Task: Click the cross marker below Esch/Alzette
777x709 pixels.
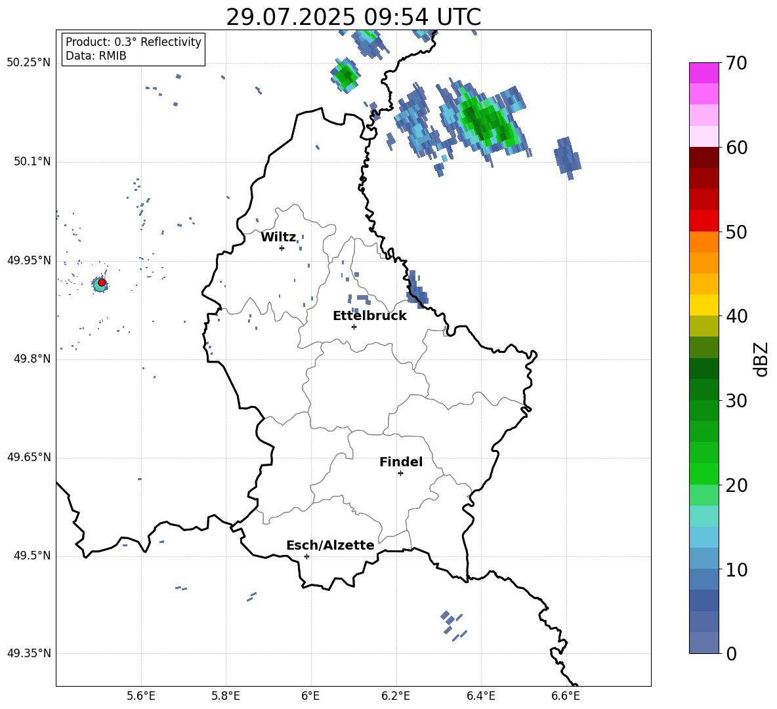Action: [306, 556]
